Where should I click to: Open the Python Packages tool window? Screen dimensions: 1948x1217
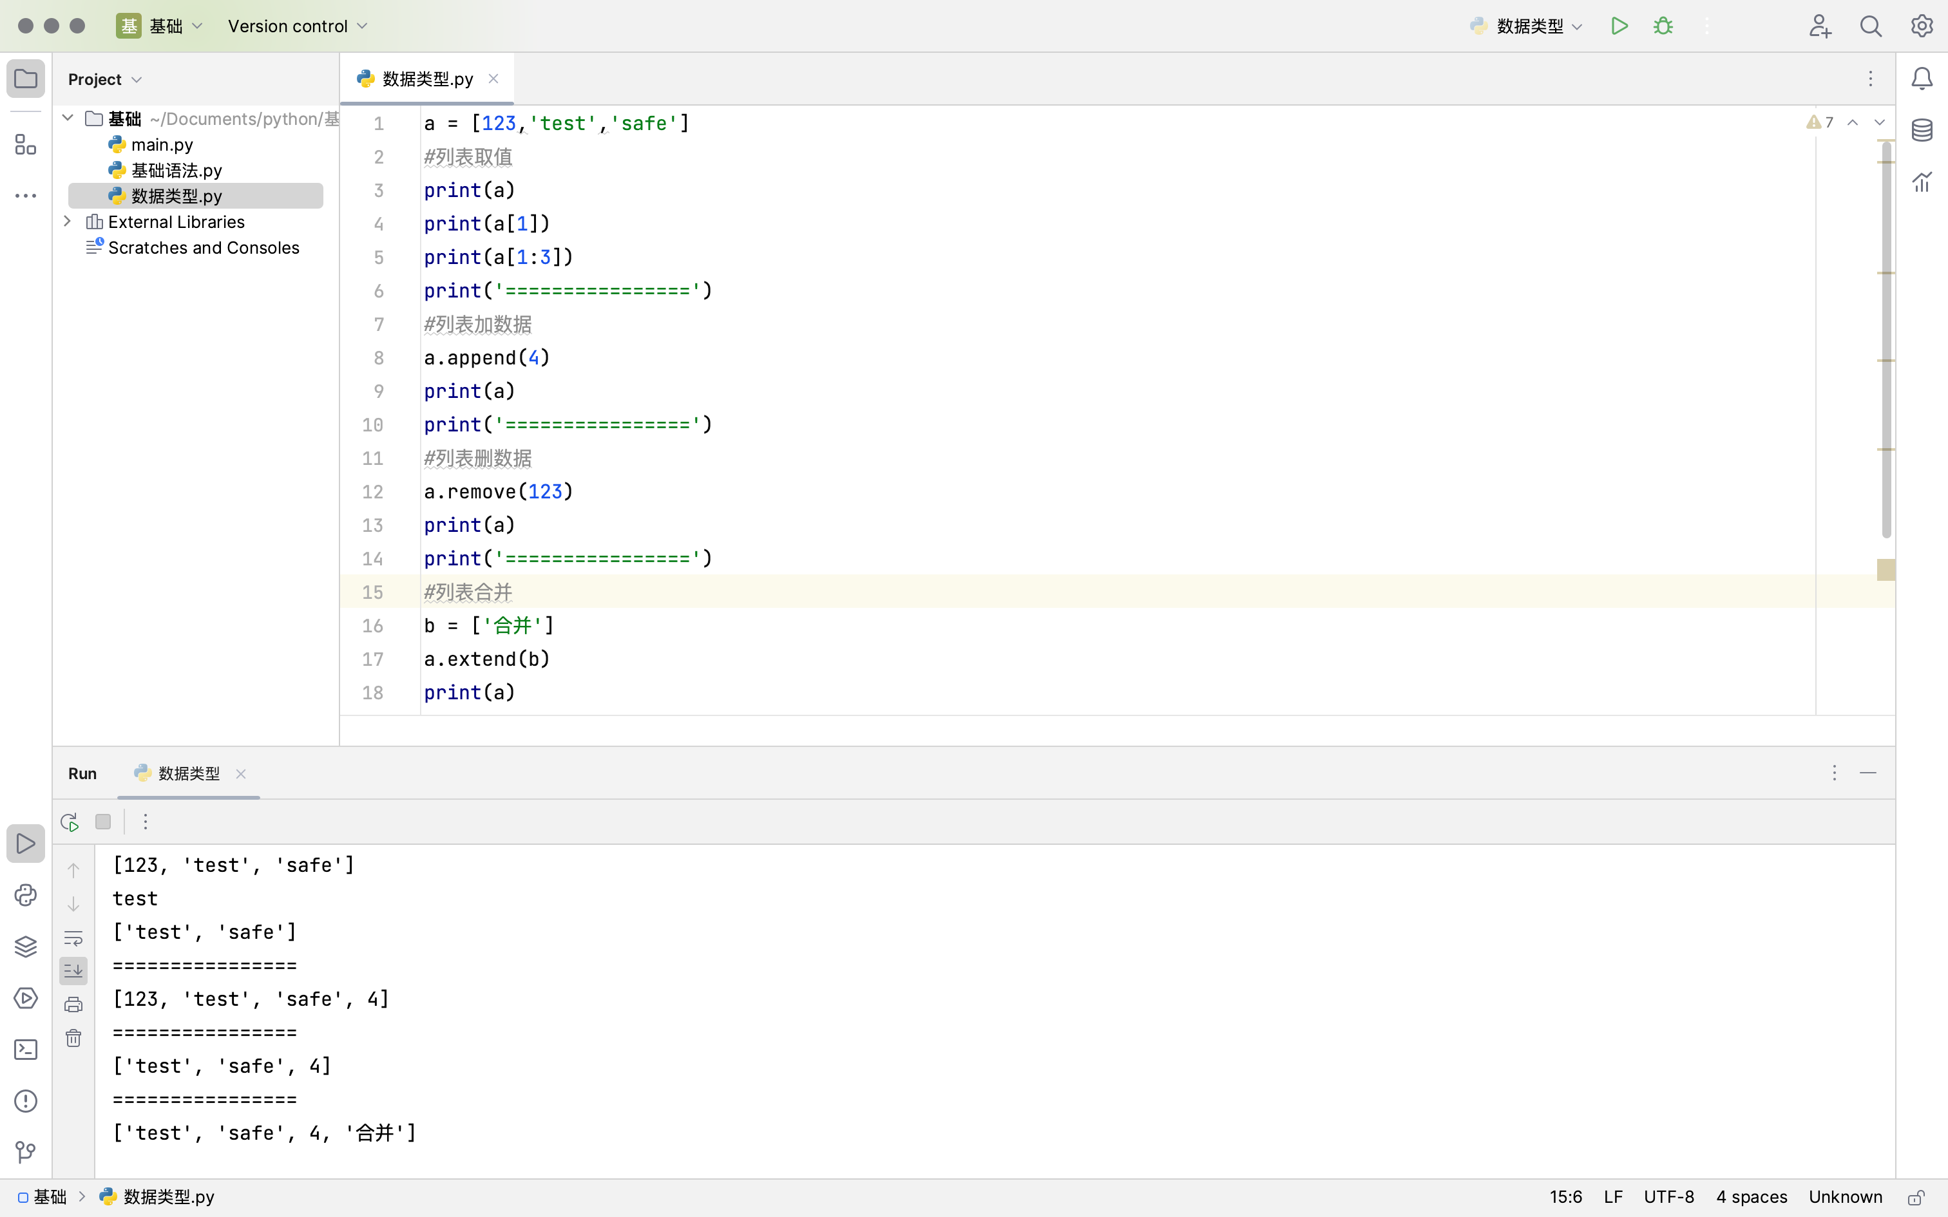coord(26,947)
